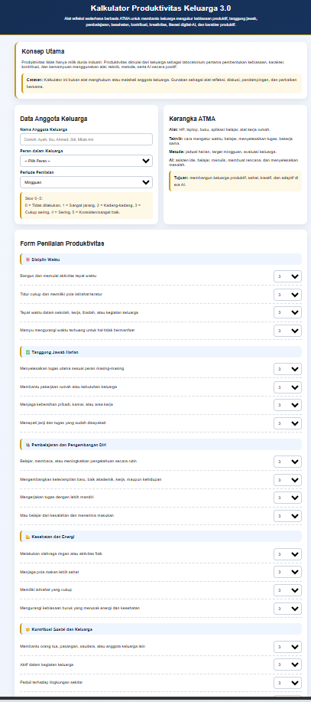Click the checkmark icon beside Tanggung Jawab Harian
The width and height of the screenshot is (311, 702).
28,352
